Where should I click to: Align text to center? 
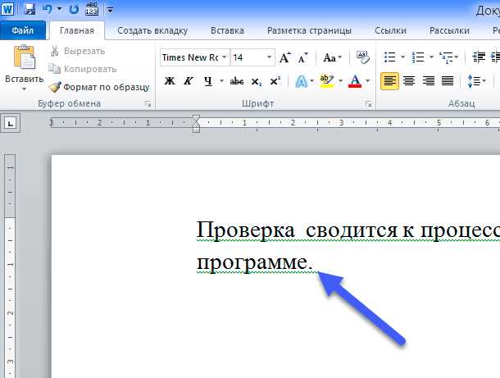pyautogui.click(x=408, y=81)
